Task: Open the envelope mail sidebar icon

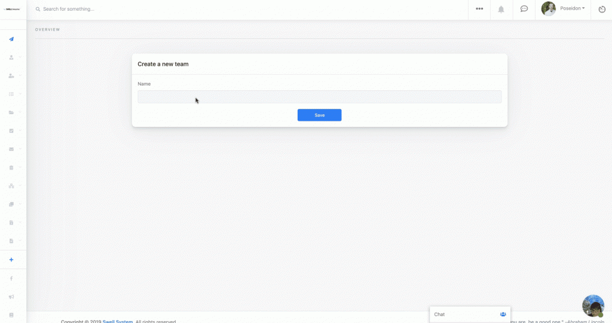Action: pyautogui.click(x=11, y=149)
